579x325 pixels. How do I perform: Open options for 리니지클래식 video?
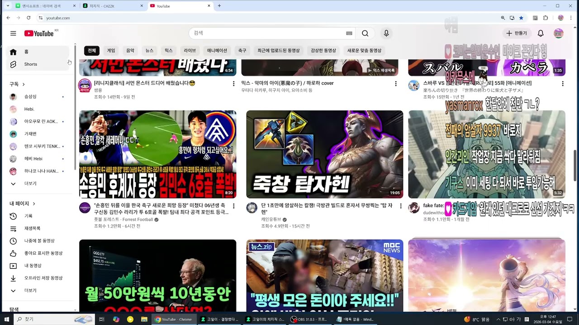point(233,84)
